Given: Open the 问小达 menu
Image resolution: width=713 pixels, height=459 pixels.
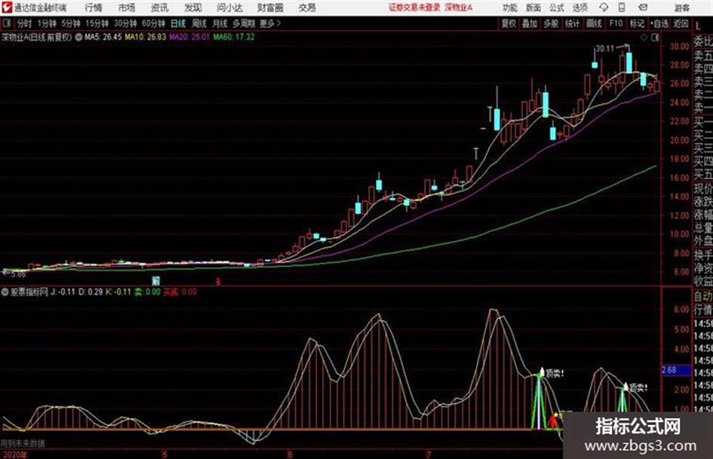Looking at the screenshot, I should [229, 8].
